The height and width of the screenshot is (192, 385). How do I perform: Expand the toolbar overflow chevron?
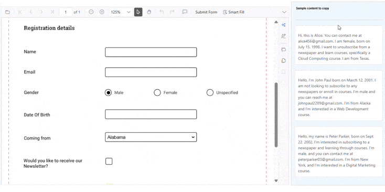[284, 12]
